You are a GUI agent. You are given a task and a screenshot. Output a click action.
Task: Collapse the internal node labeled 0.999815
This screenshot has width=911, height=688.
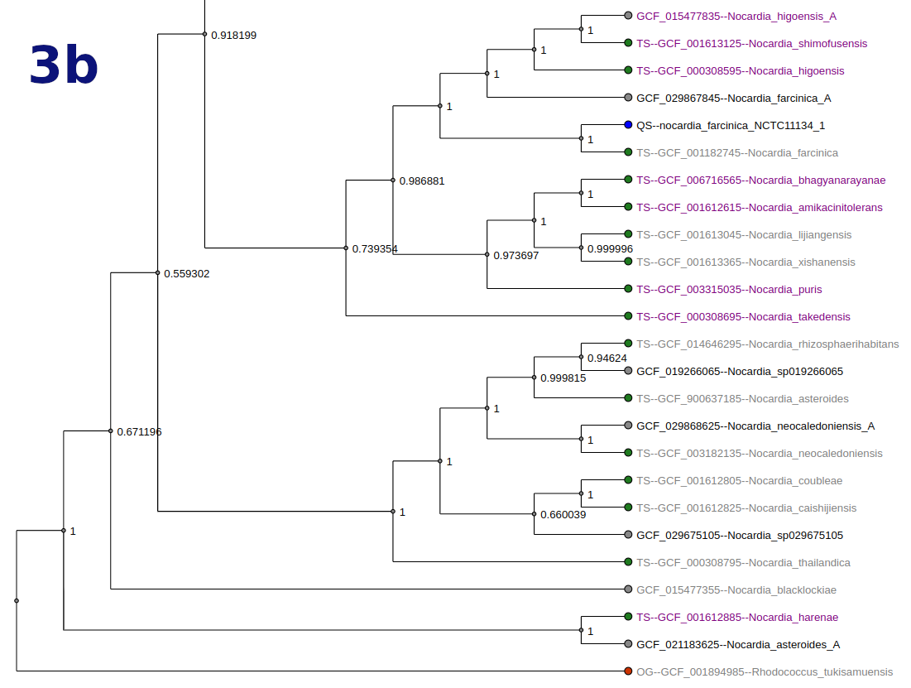[534, 378]
